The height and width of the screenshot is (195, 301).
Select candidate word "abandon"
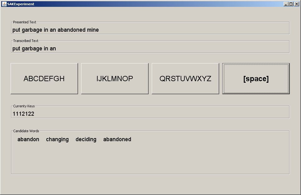click(x=28, y=139)
